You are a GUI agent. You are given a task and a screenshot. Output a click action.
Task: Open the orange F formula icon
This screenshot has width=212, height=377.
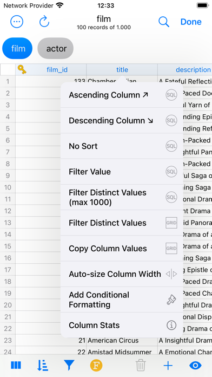pos(96,366)
